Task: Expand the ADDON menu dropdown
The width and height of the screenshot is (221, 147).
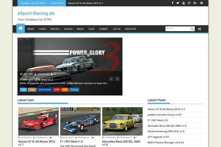Action: pyautogui.click(x=69, y=29)
